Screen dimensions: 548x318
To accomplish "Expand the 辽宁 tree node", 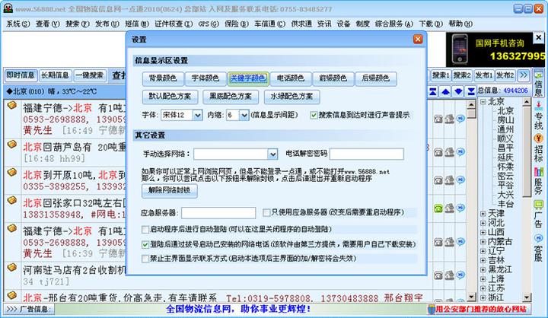I will pyautogui.click(x=483, y=251).
